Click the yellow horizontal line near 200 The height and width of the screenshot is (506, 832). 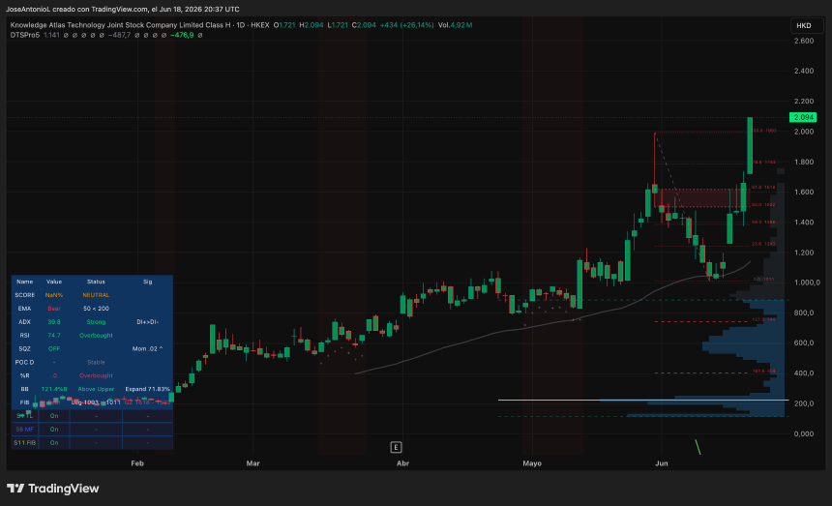pyautogui.click(x=643, y=400)
